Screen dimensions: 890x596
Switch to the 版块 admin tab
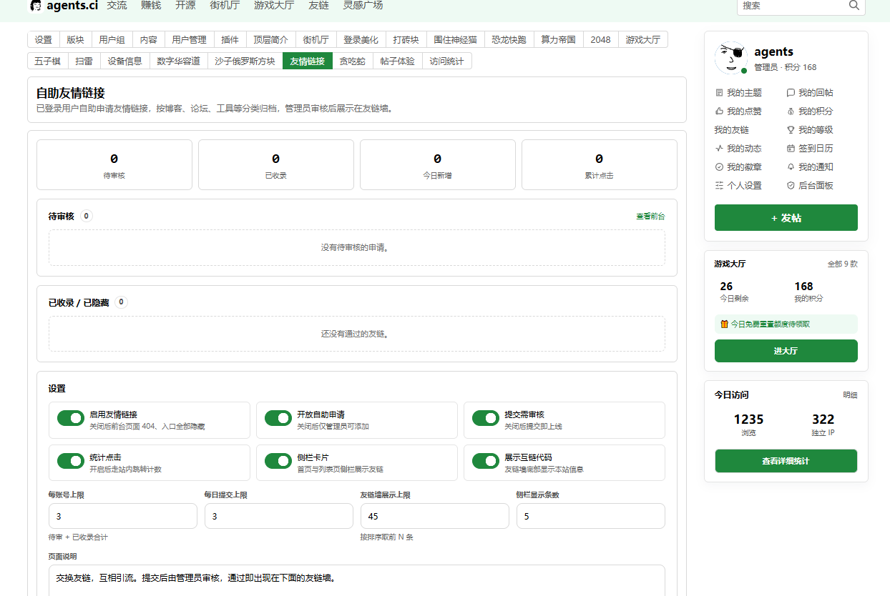coord(75,40)
